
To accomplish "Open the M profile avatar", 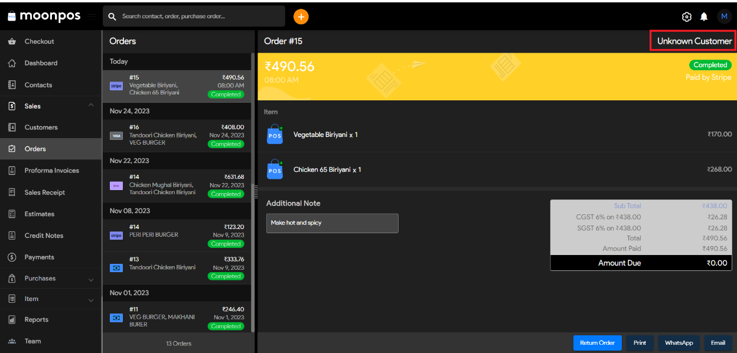I will pos(724,16).
